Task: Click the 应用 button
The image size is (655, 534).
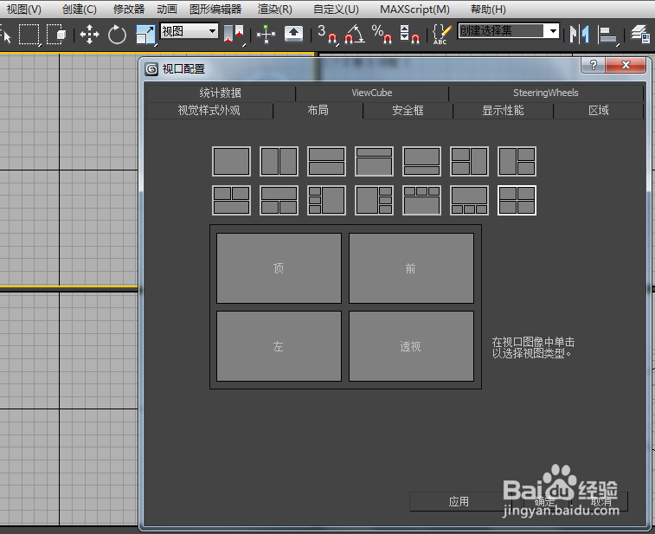Action: (x=459, y=501)
